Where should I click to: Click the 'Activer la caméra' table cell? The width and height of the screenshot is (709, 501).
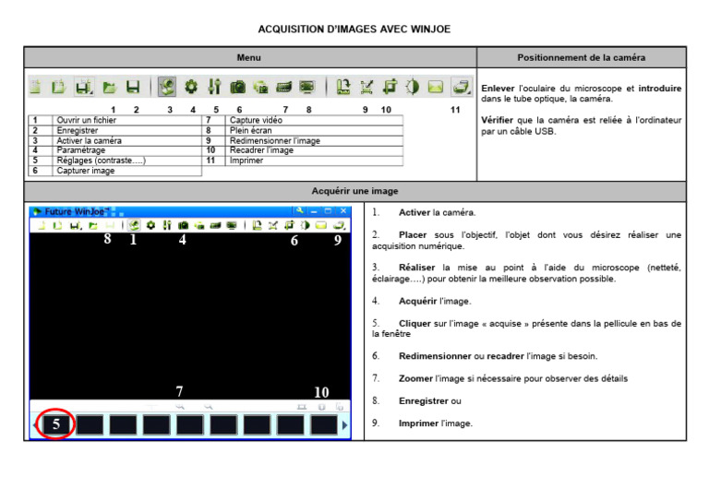click(x=127, y=140)
